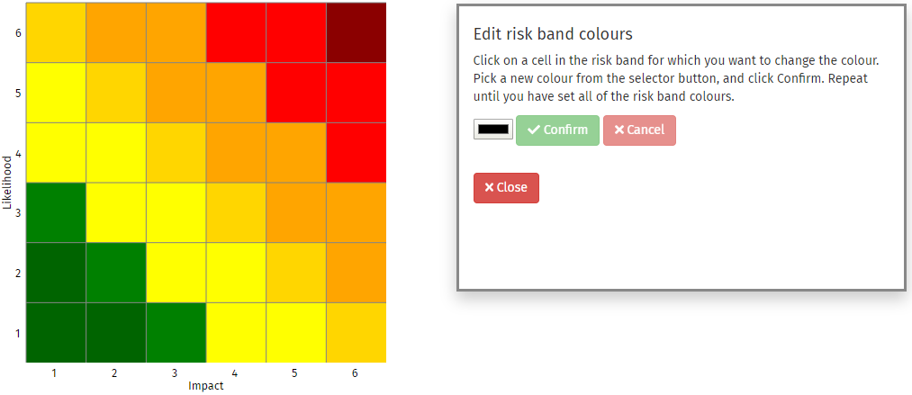Select the orange cell at impact 2, likelihood 6
Image resolution: width=912 pixels, height=395 pixels.
[x=116, y=33]
